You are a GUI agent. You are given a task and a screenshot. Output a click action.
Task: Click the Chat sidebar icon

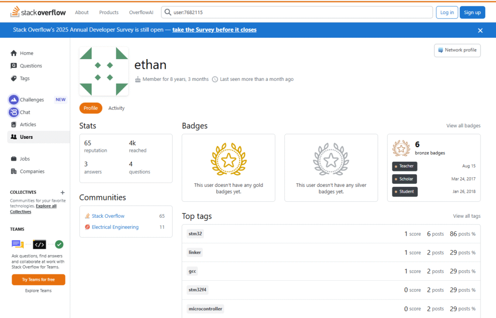pyautogui.click(x=14, y=112)
